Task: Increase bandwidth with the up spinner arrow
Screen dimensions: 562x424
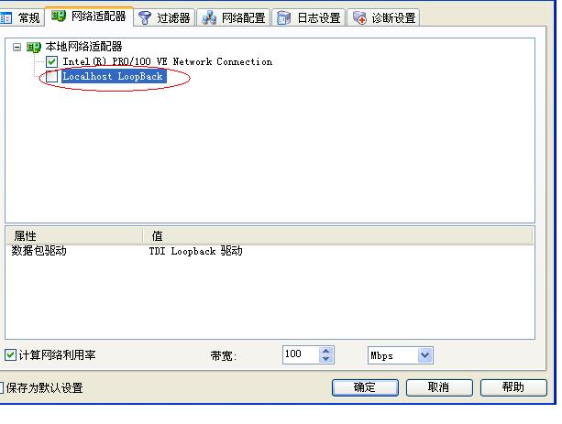Action: [x=325, y=351]
